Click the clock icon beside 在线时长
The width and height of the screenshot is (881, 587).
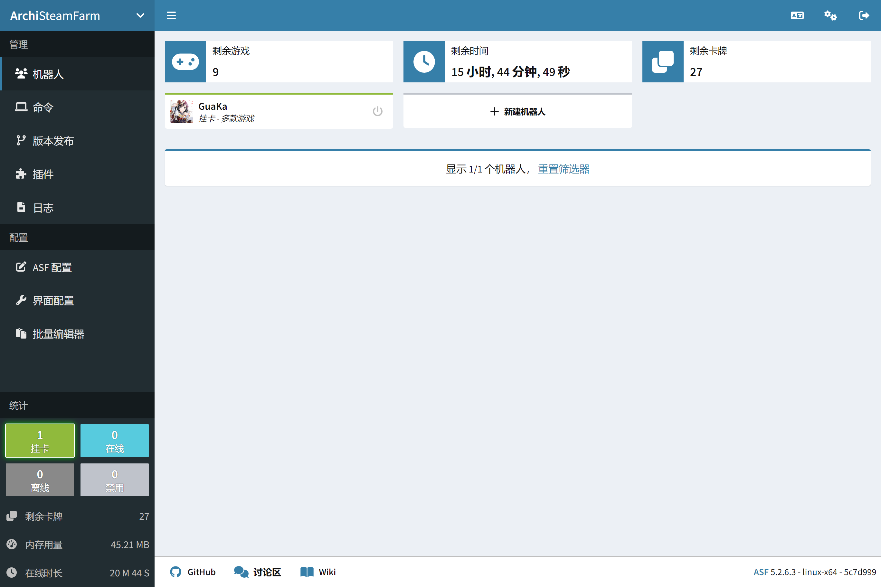click(12, 573)
